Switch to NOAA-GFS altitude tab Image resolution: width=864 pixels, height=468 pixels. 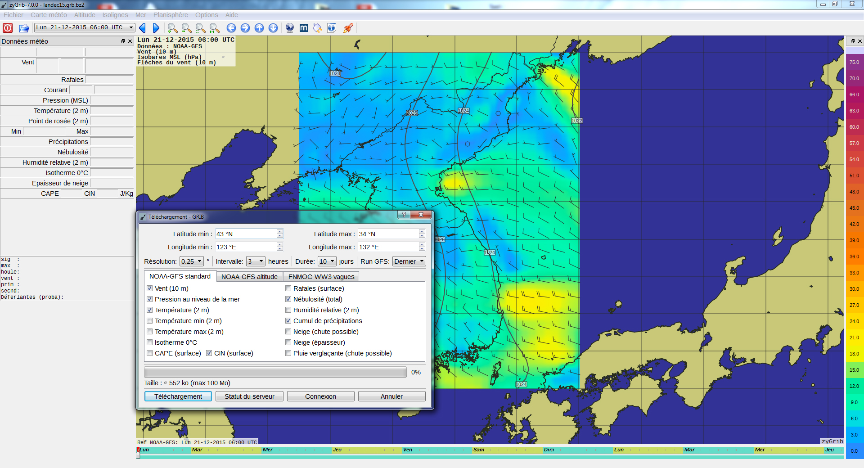[x=249, y=277]
